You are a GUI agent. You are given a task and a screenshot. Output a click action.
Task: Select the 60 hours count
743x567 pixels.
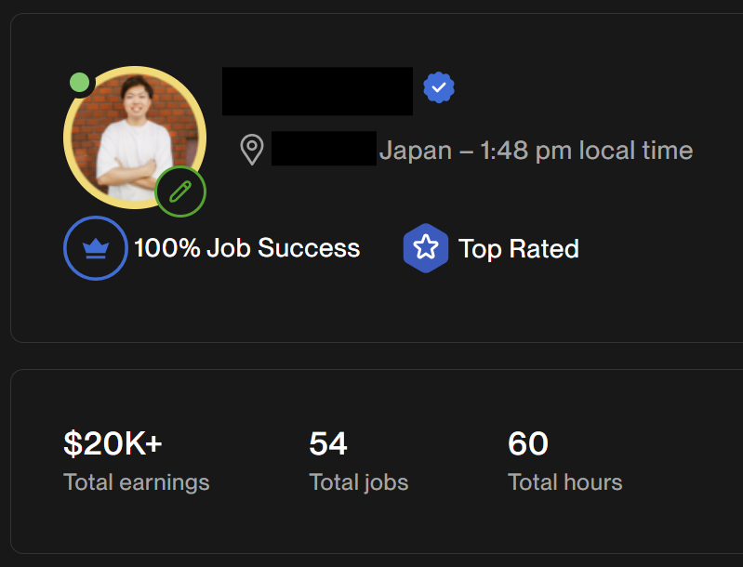527,444
